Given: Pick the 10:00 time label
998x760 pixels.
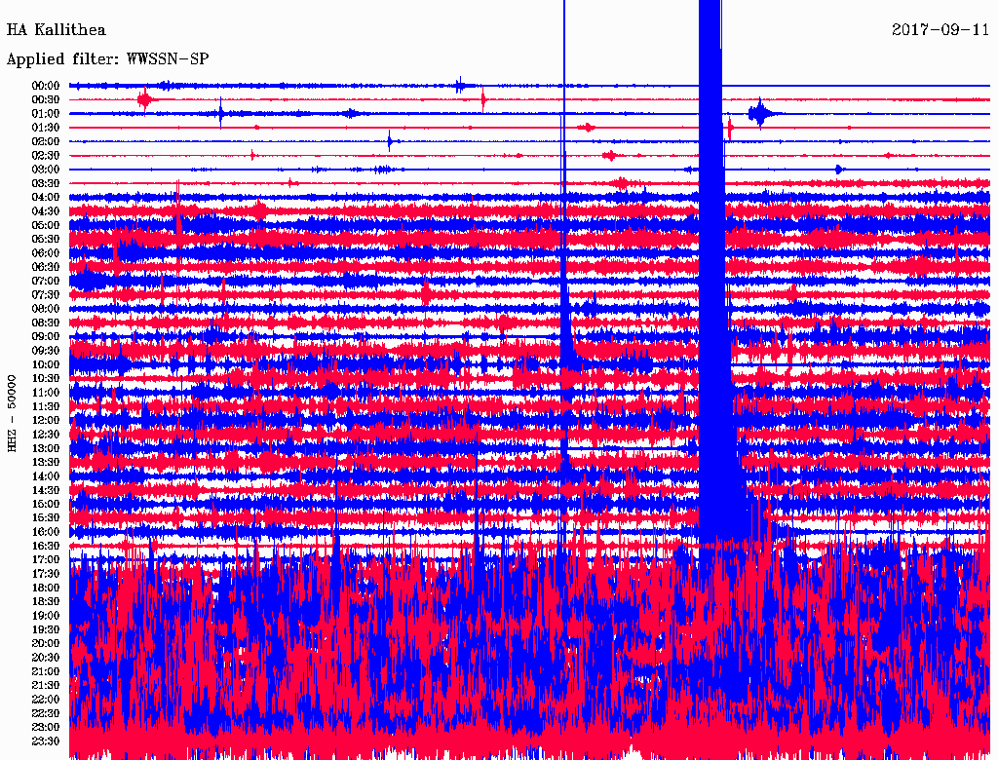Looking at the screenshot, I should (46, 364).
